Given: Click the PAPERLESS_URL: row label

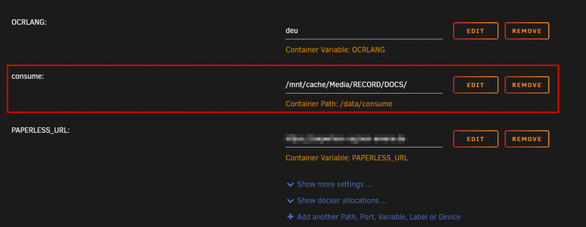Looking at the screenshot, I should point(41,130).
